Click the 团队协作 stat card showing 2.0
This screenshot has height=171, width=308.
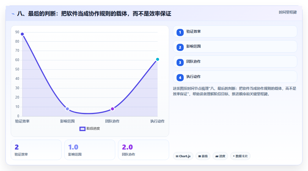[x=143, y=150]
